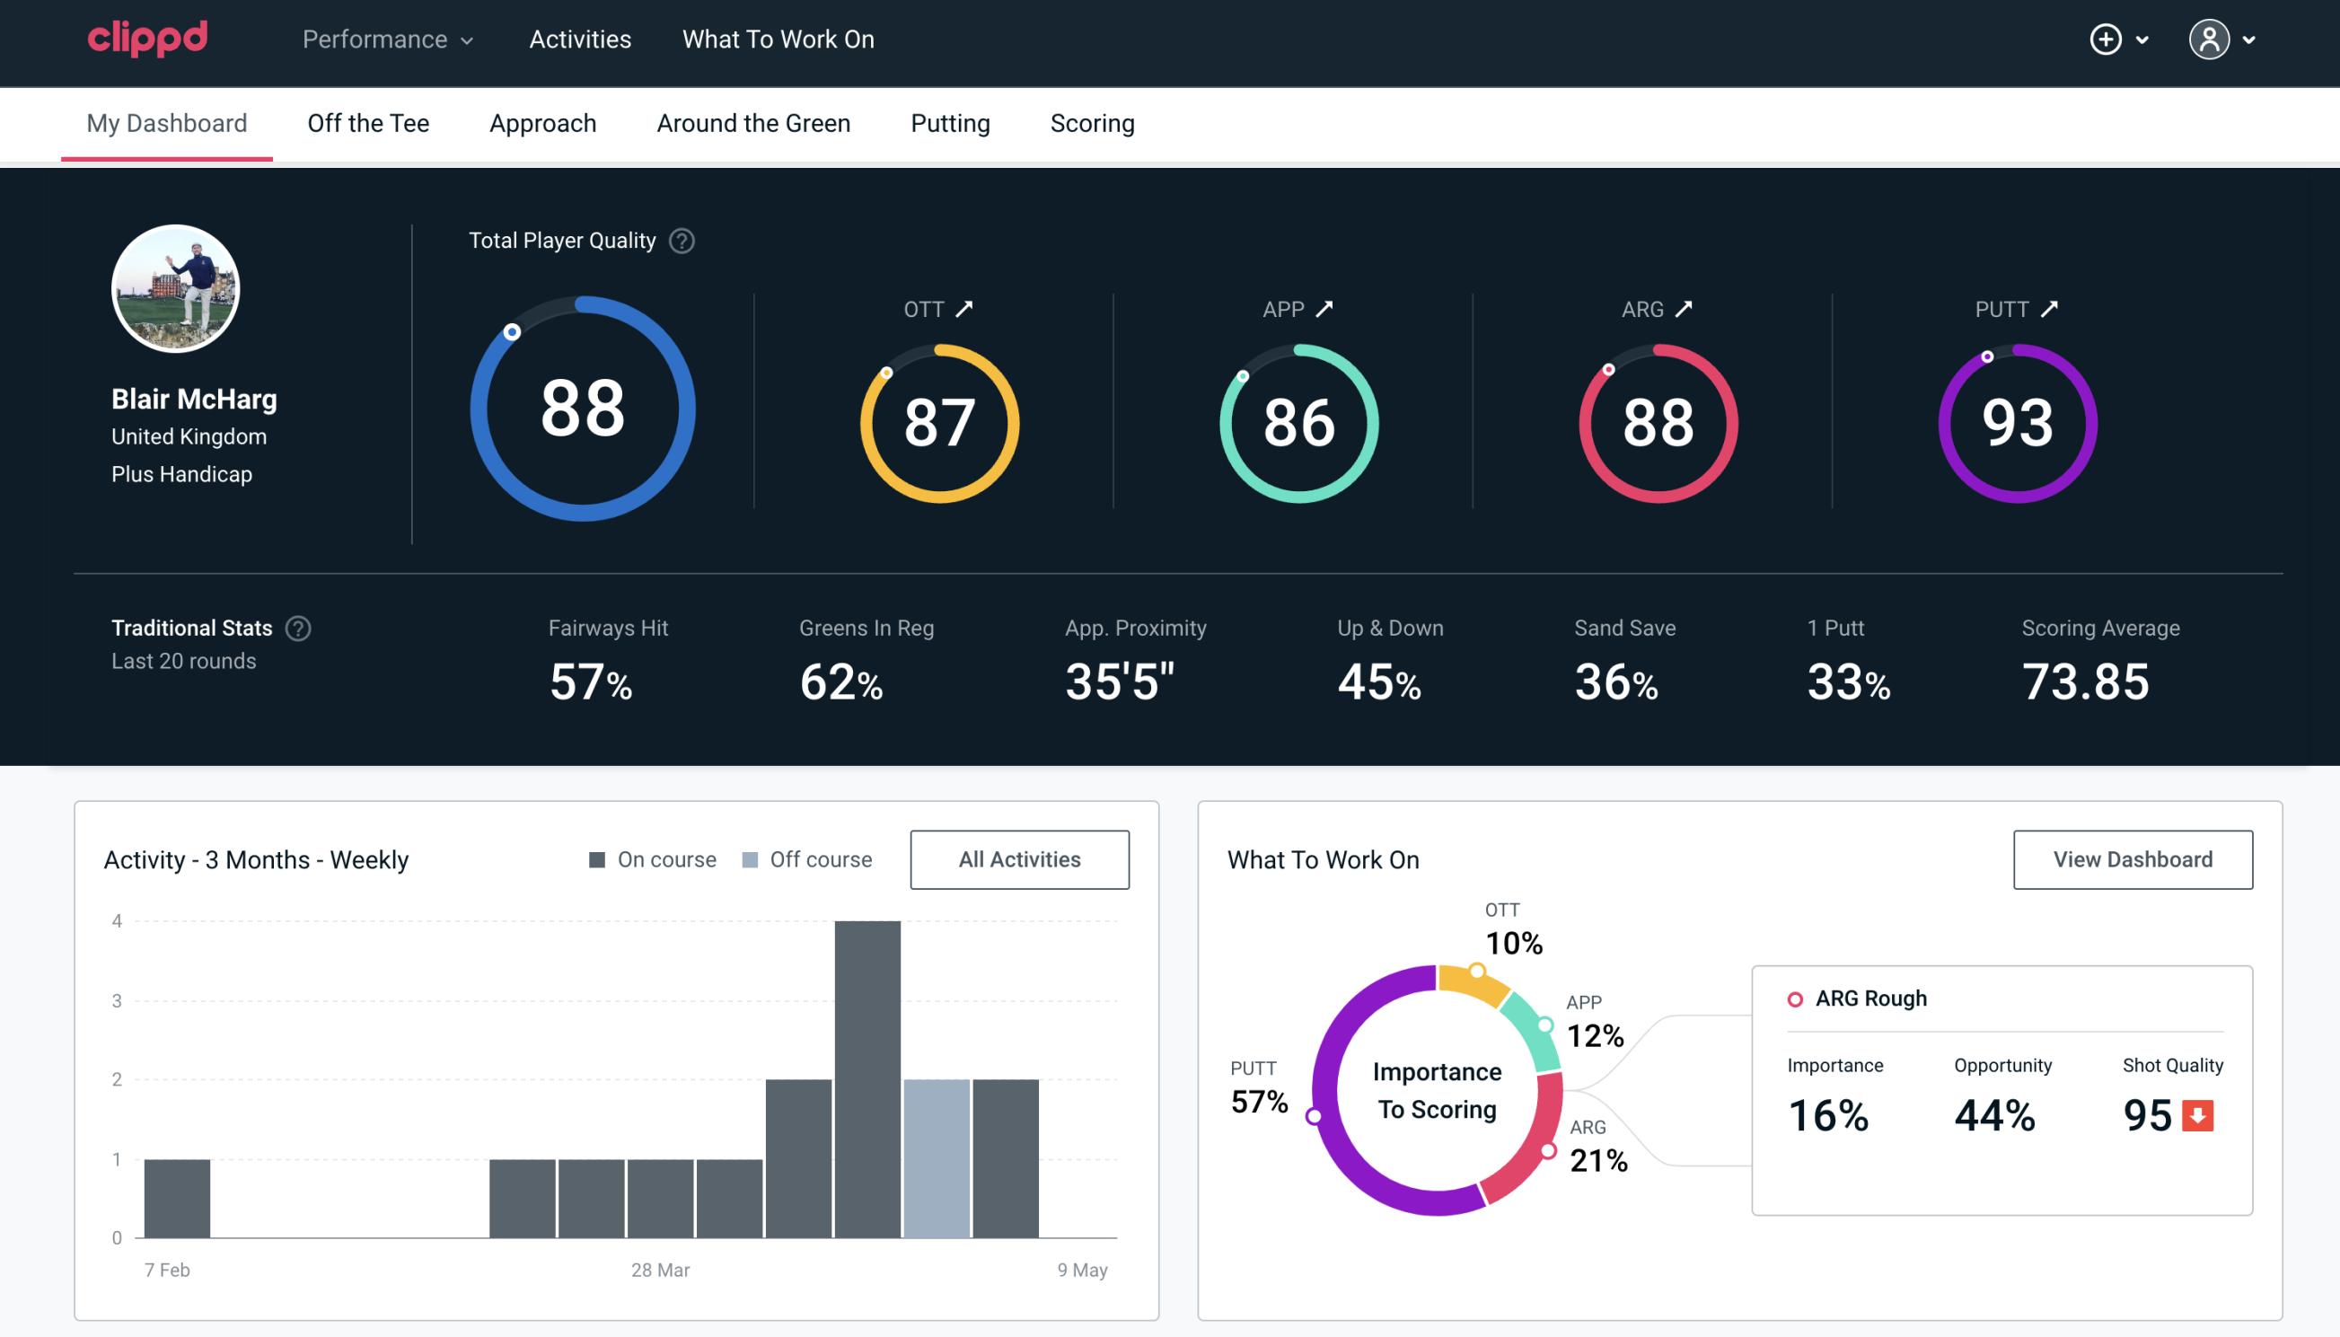Open the OTT upward trend arrow
2340x1337 pixels.
tap(964, 309)
